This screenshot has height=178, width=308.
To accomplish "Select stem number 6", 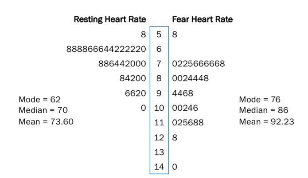I will pyautogui.click(x=159, y=49).
